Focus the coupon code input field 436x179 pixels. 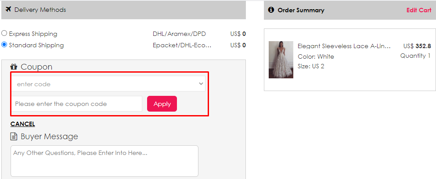click(x=76, y=104)
